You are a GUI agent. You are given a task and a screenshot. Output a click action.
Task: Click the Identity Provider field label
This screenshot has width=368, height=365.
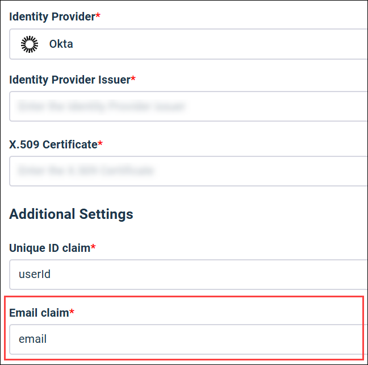tap(52, 16)
